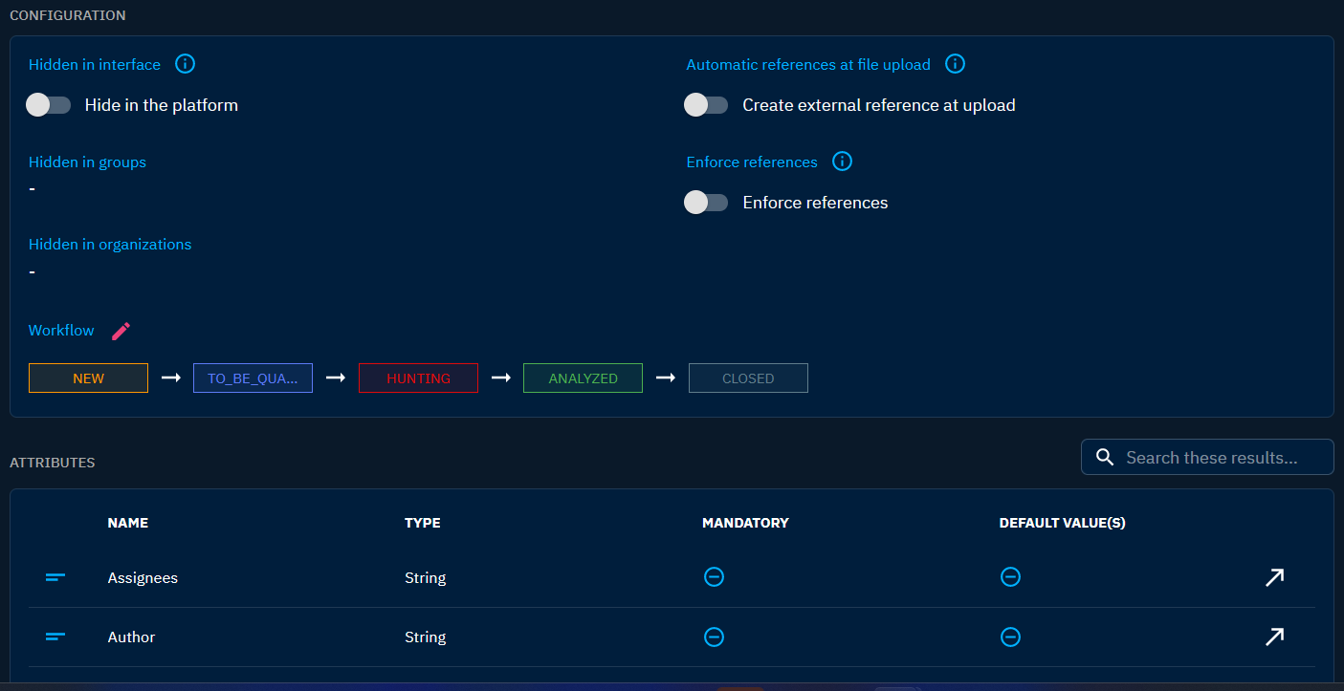Click info icon beside Automatic references at file upload

(955, 64)
